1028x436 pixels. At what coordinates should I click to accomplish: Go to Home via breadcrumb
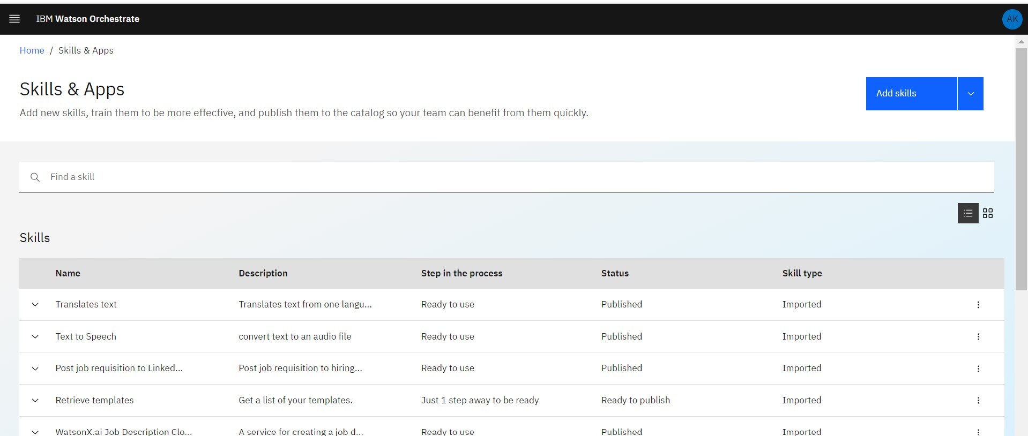pyautogui.click(x=32, y=50)
